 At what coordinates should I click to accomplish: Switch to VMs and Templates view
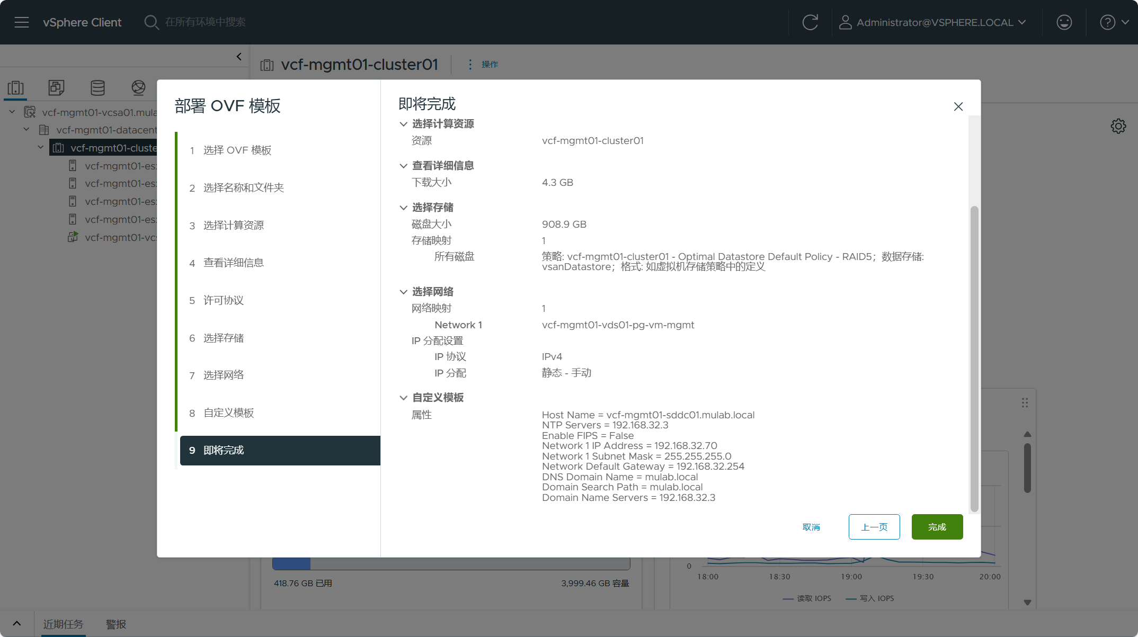(x=56, y=87)
